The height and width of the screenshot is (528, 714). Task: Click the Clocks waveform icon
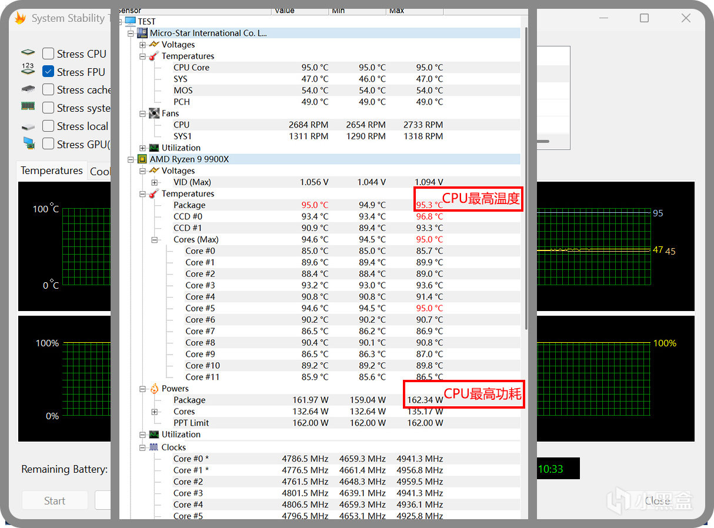pos(154,447)
